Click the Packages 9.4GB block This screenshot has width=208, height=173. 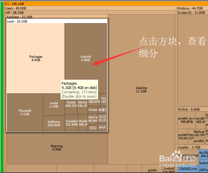click(36, 58)
